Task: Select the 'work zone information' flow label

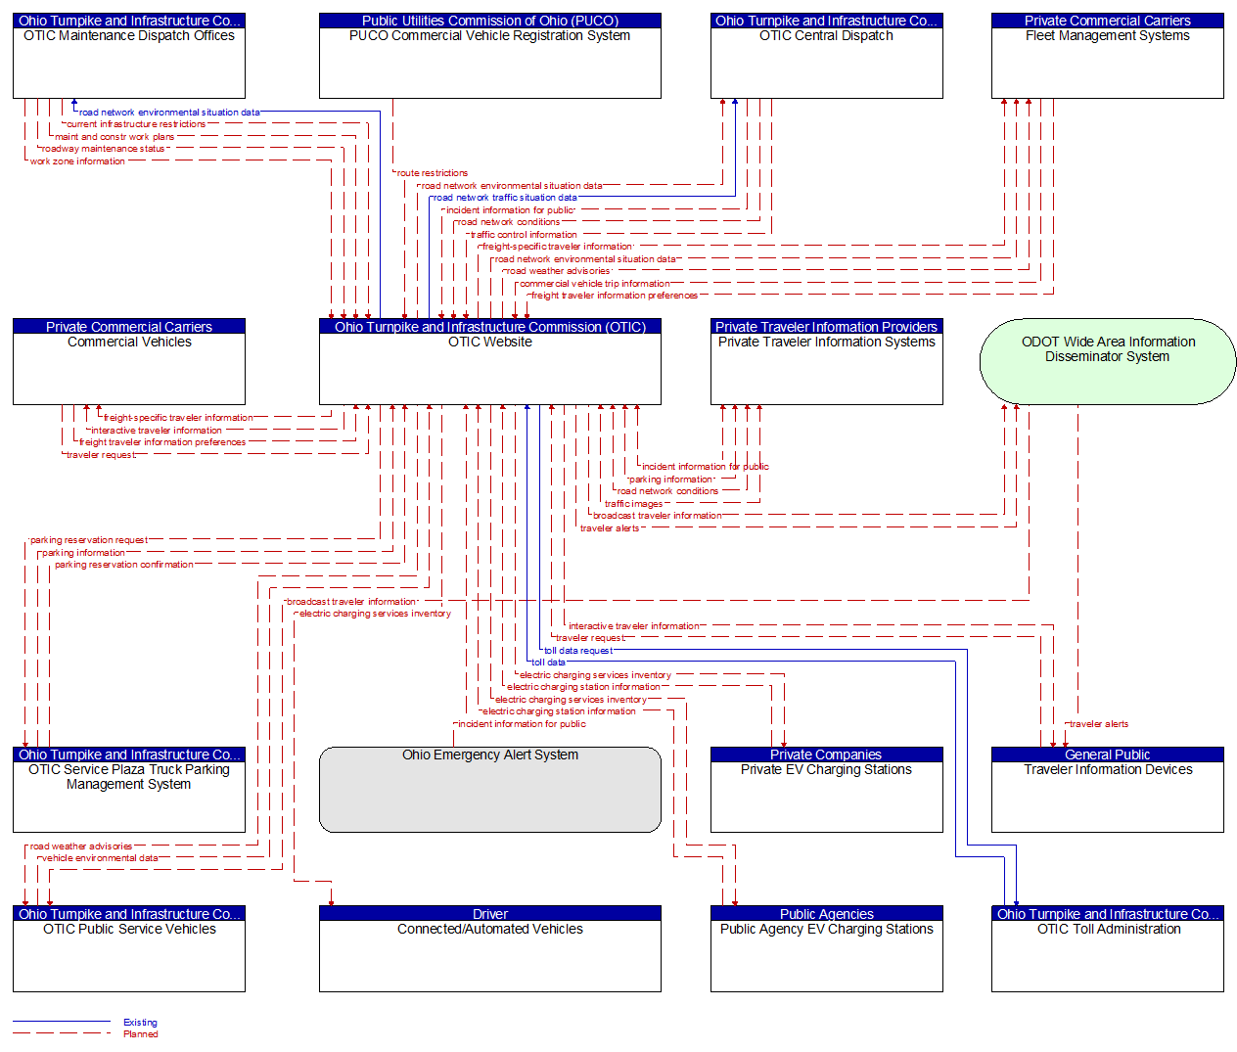Action: [x=77, y=161]
